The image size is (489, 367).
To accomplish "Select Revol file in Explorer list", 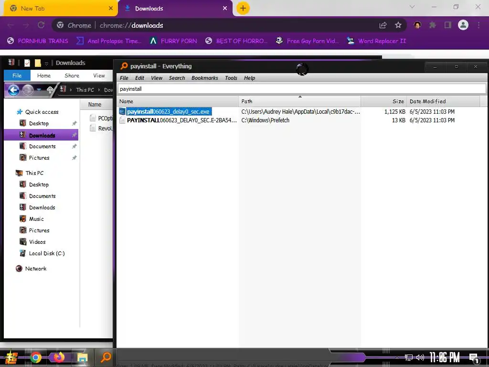I will point(101,128).
